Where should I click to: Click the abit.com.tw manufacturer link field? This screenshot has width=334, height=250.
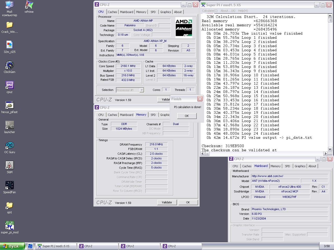tap(289, 176)
